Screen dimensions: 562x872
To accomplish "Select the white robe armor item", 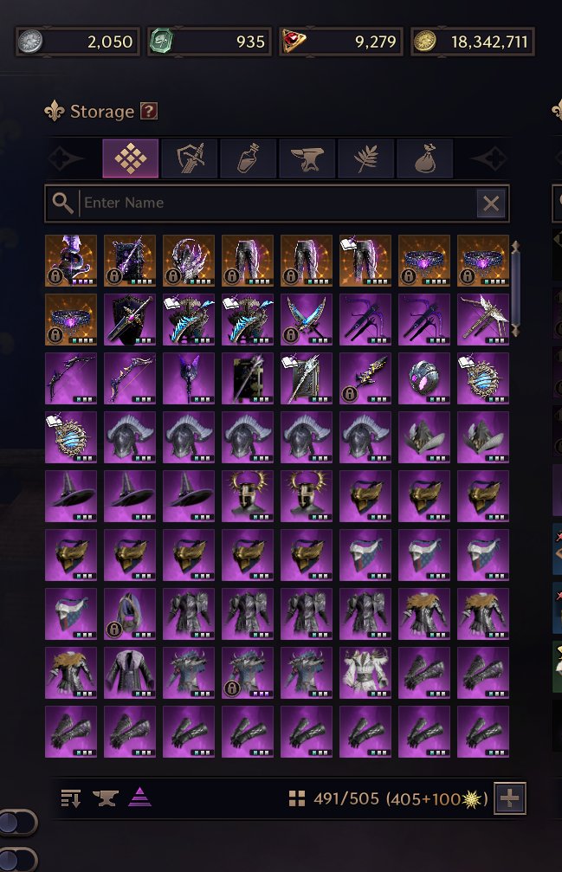I will (x=365, y=673).
